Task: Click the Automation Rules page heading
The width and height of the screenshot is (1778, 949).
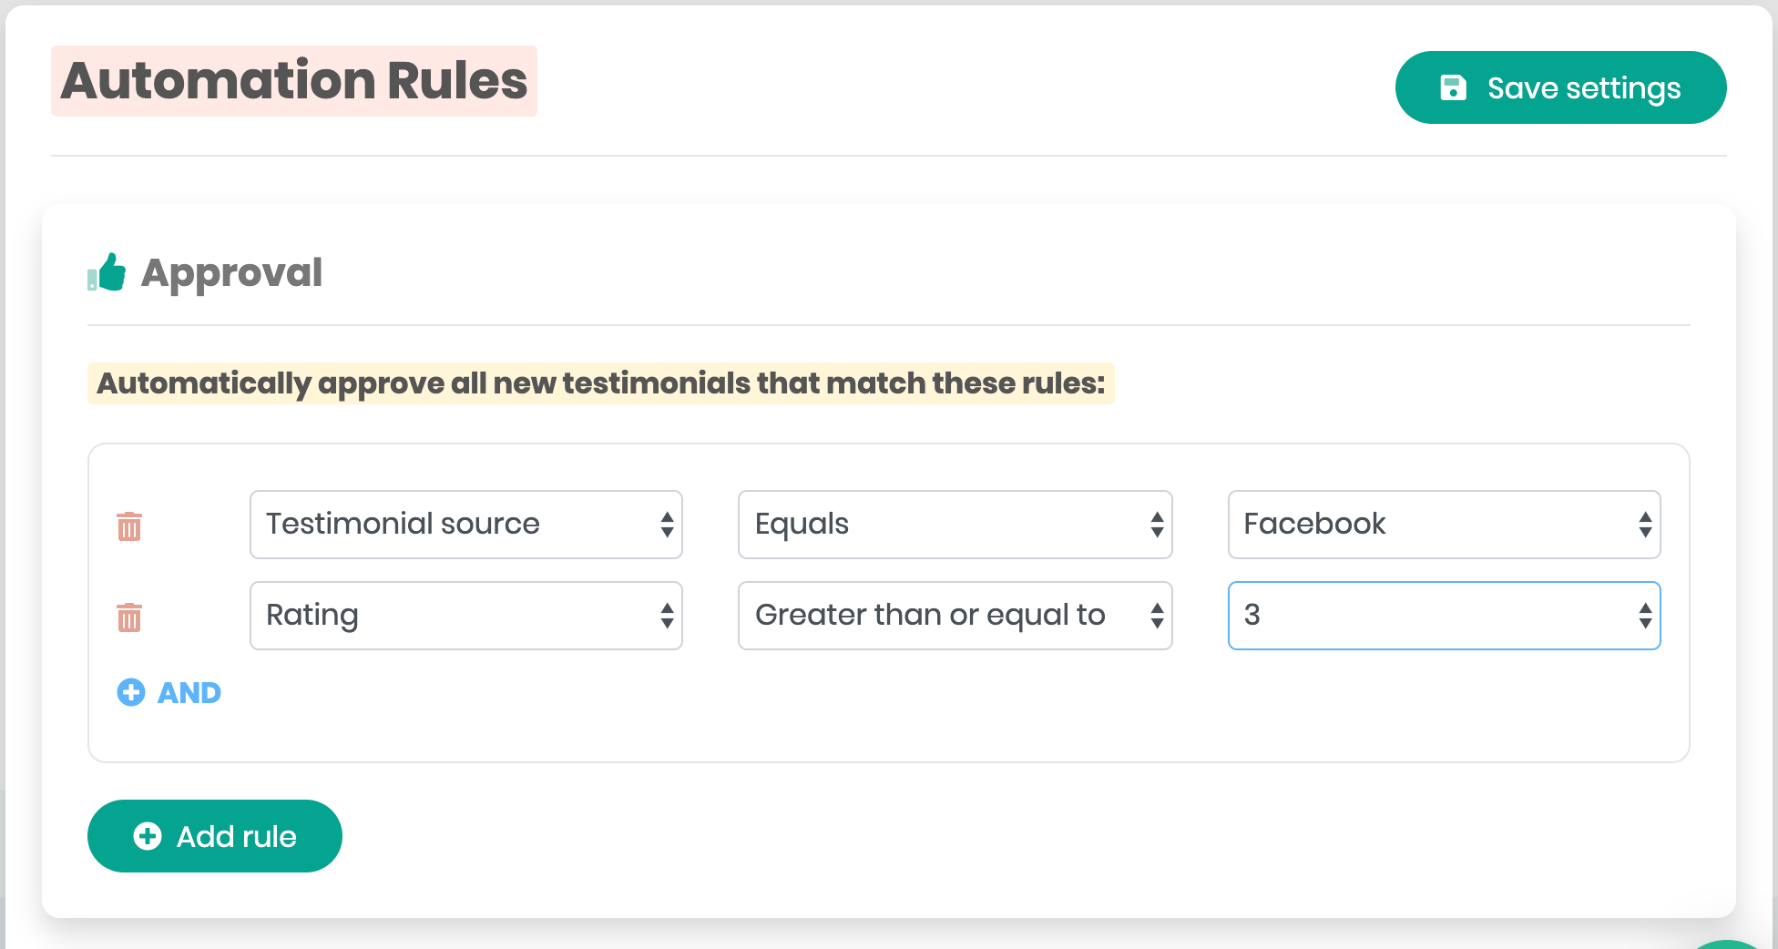Action: pyautogui.click(x=294, y=81)
